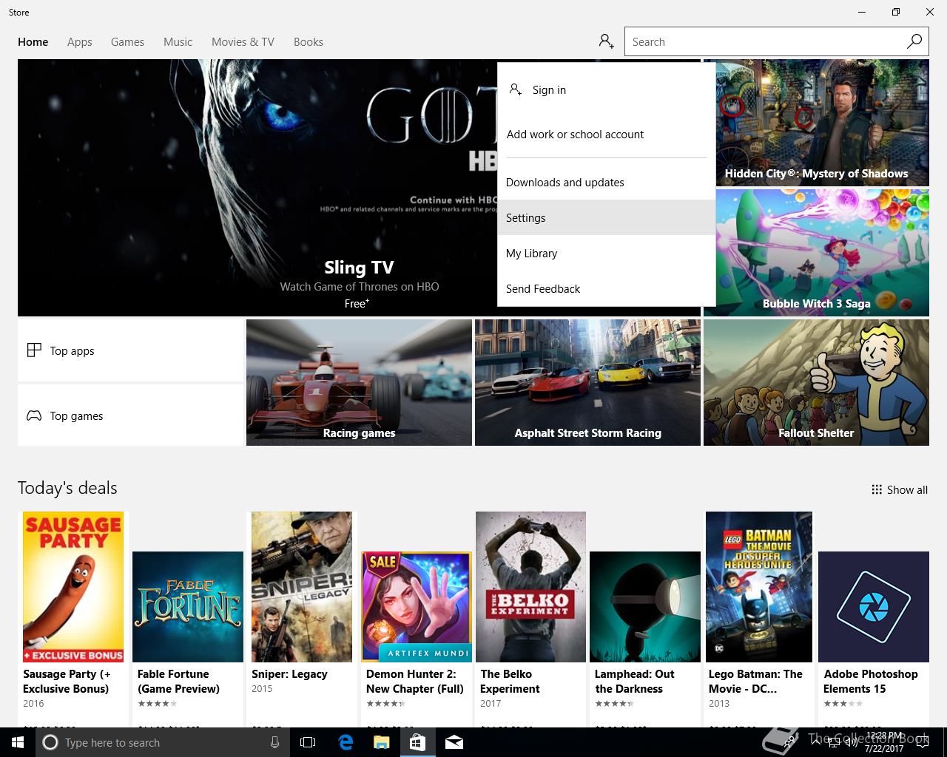The image size is (947, 757).
Task: Click the Adobe Photoshop Elements 15 title
Action: pos(871,681)
